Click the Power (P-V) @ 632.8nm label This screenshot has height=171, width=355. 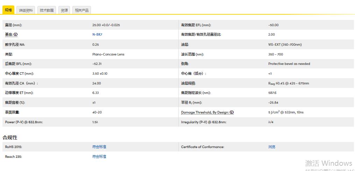pos(24,122)
